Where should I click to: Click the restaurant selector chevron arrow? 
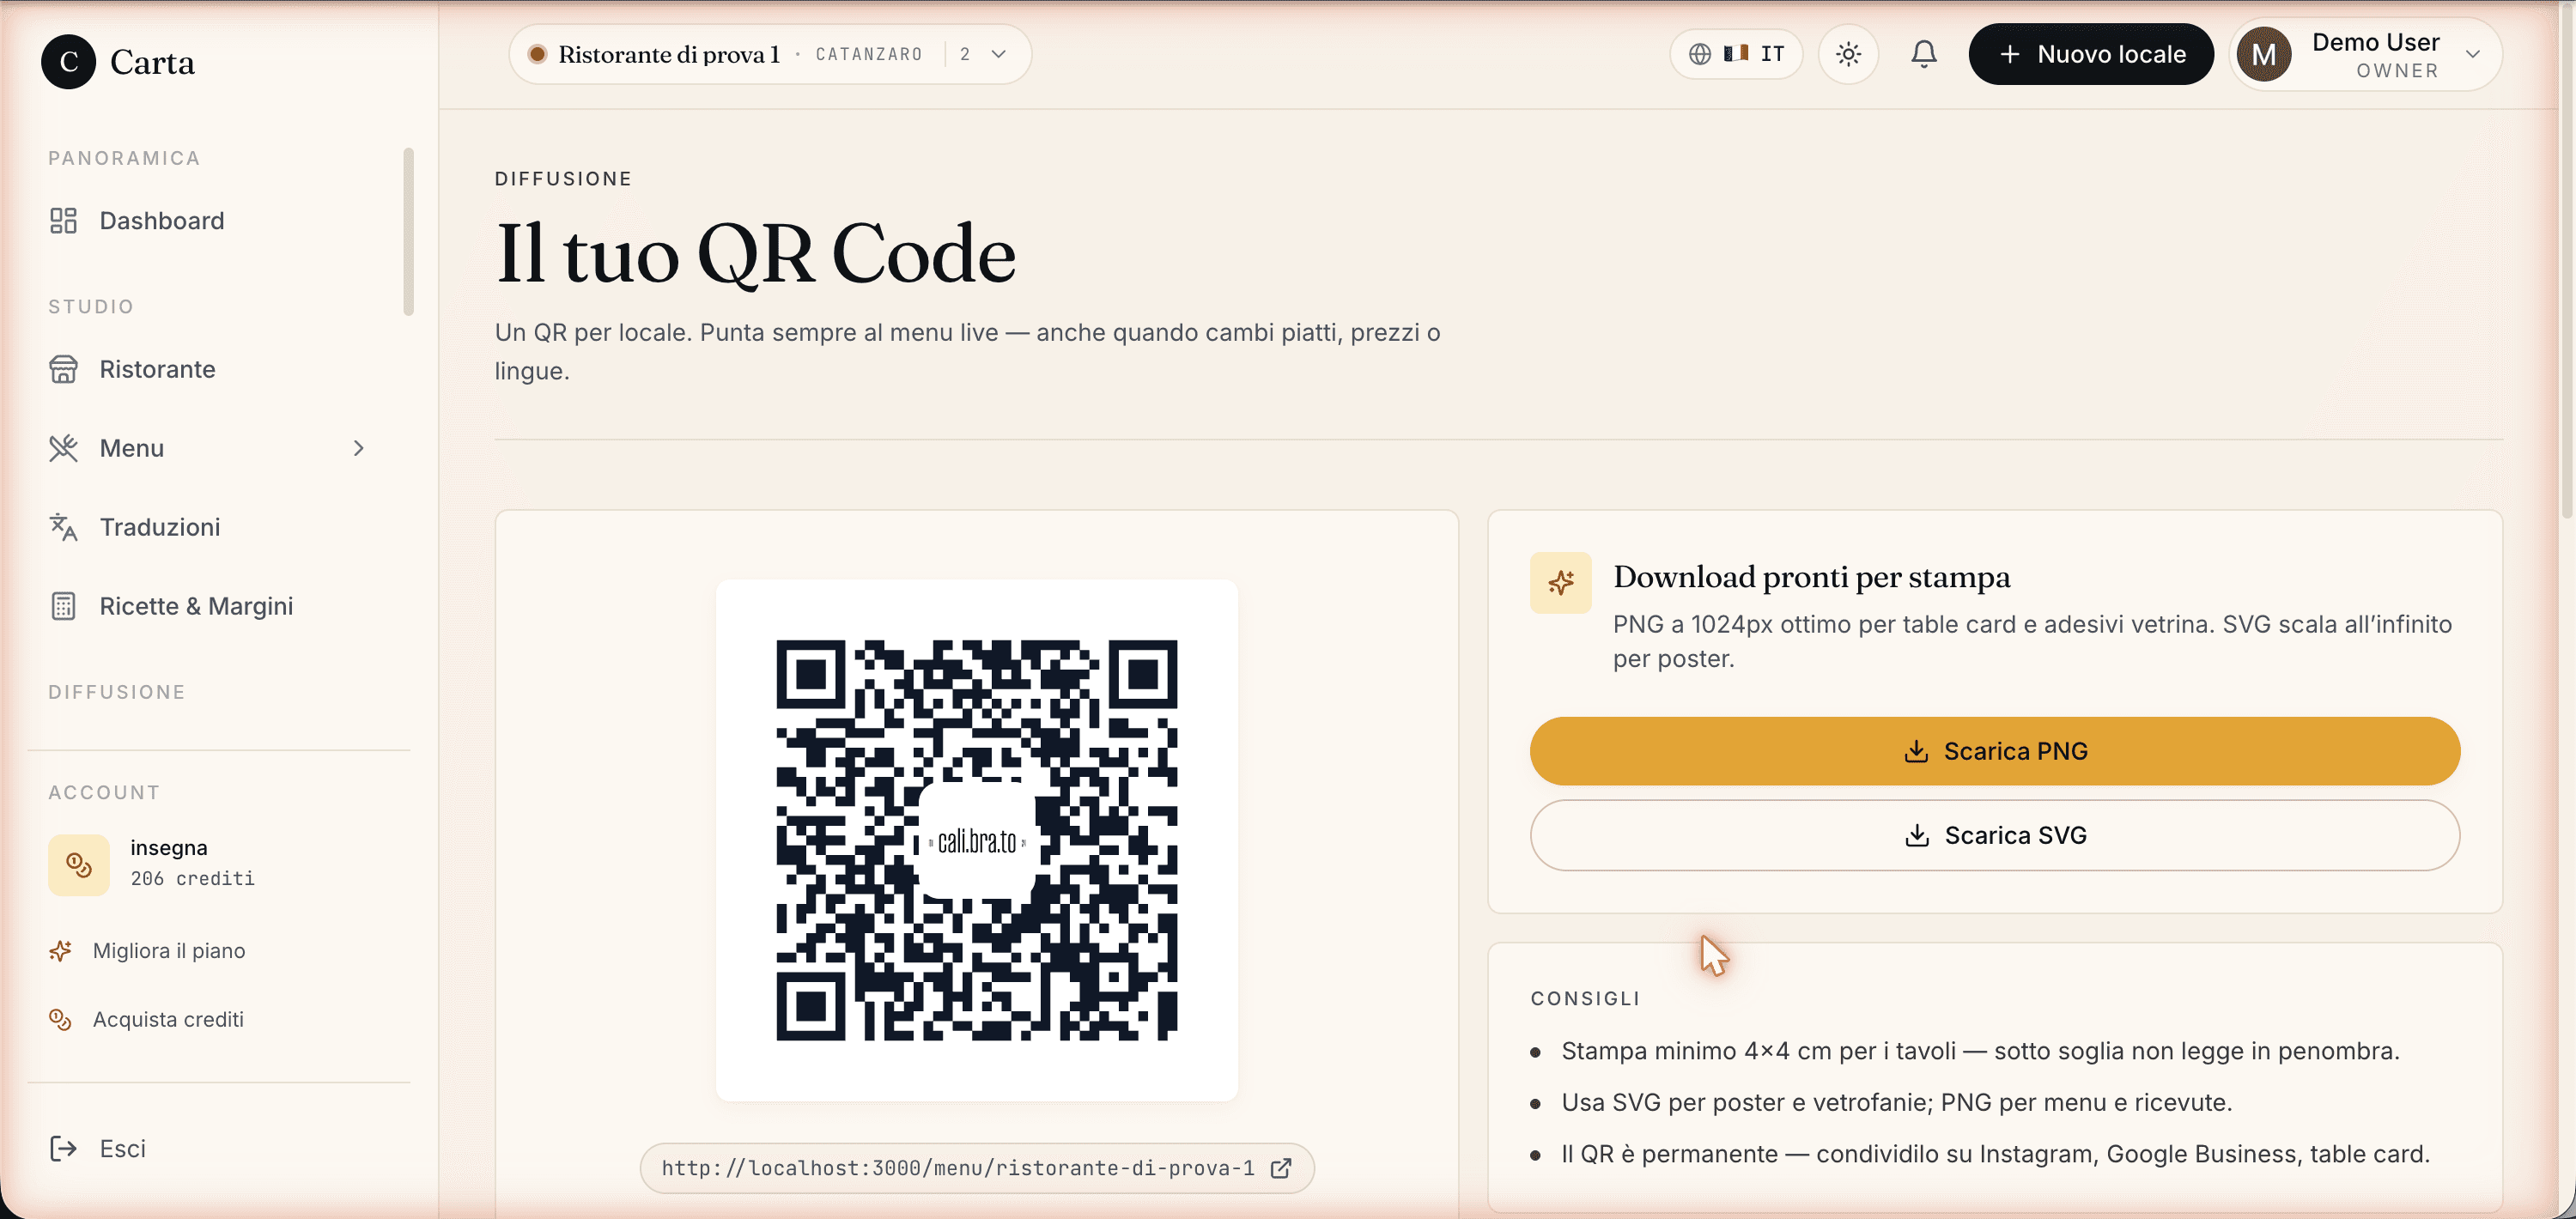[998, 54]
